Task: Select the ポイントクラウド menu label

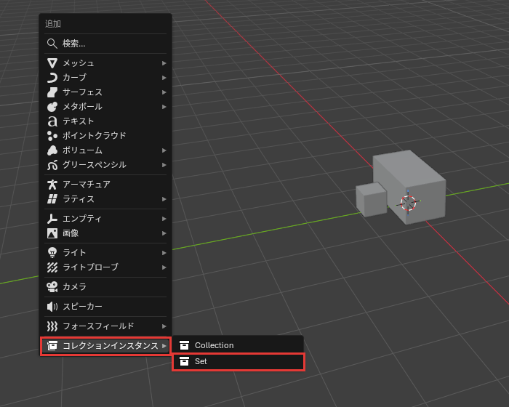Action: coord(94,136)
